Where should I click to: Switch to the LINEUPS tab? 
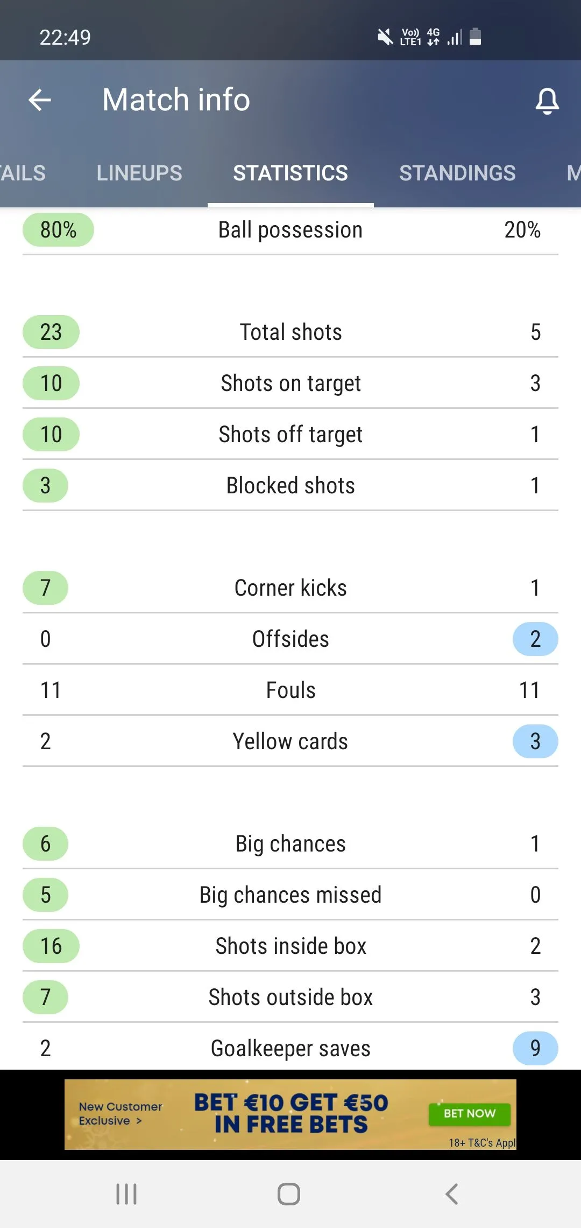[x=139, y=173]
